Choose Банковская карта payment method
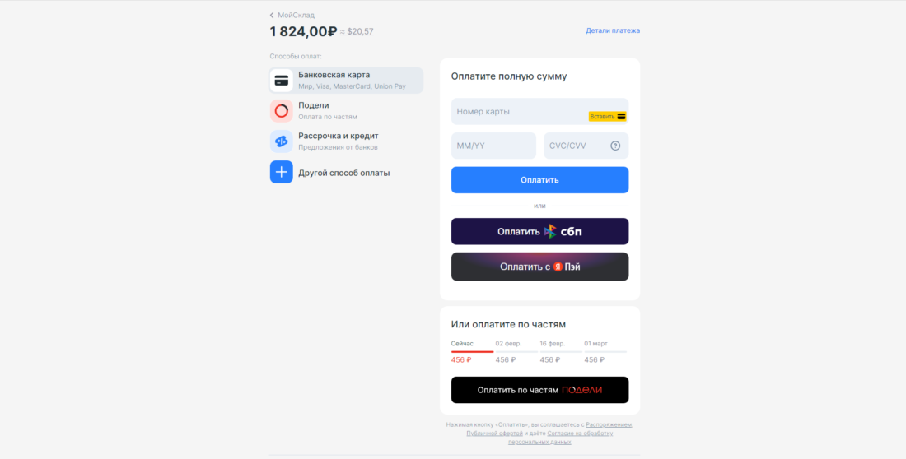The image size is (906, 459). click(347, 81)
